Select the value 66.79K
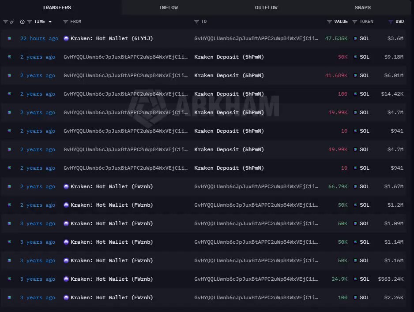Screen dimensions: 414x312 pos(338,186)
